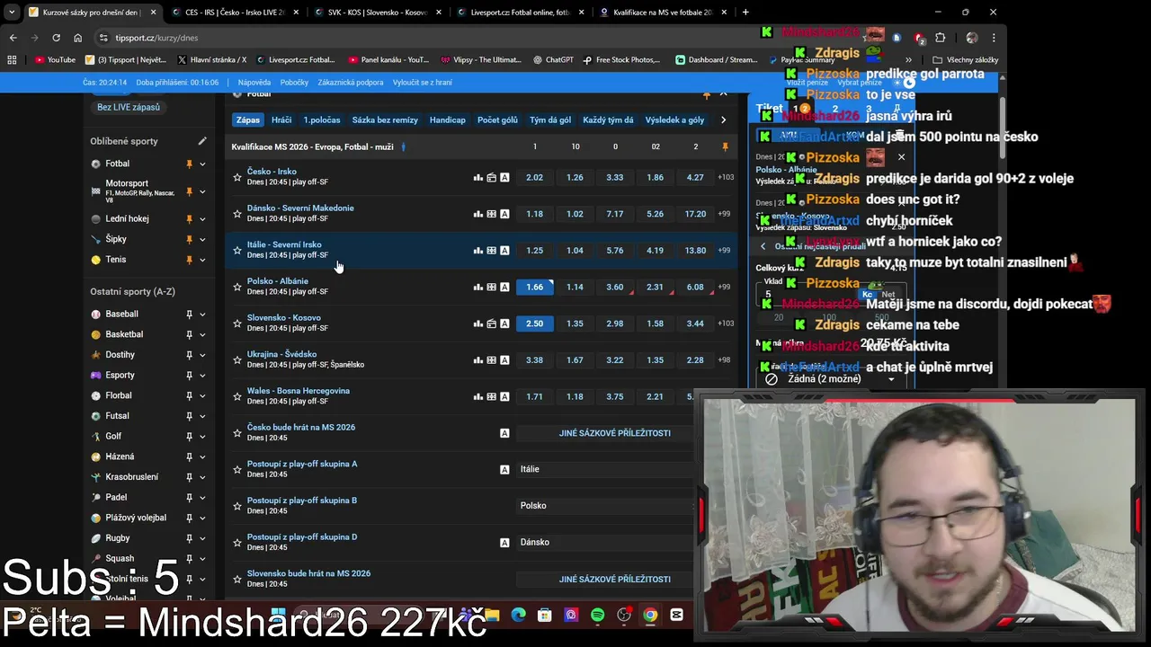Viewport: 1151px width, 647px height.
Task: Expand the Šipky chevron
Action: click(202, 240)
